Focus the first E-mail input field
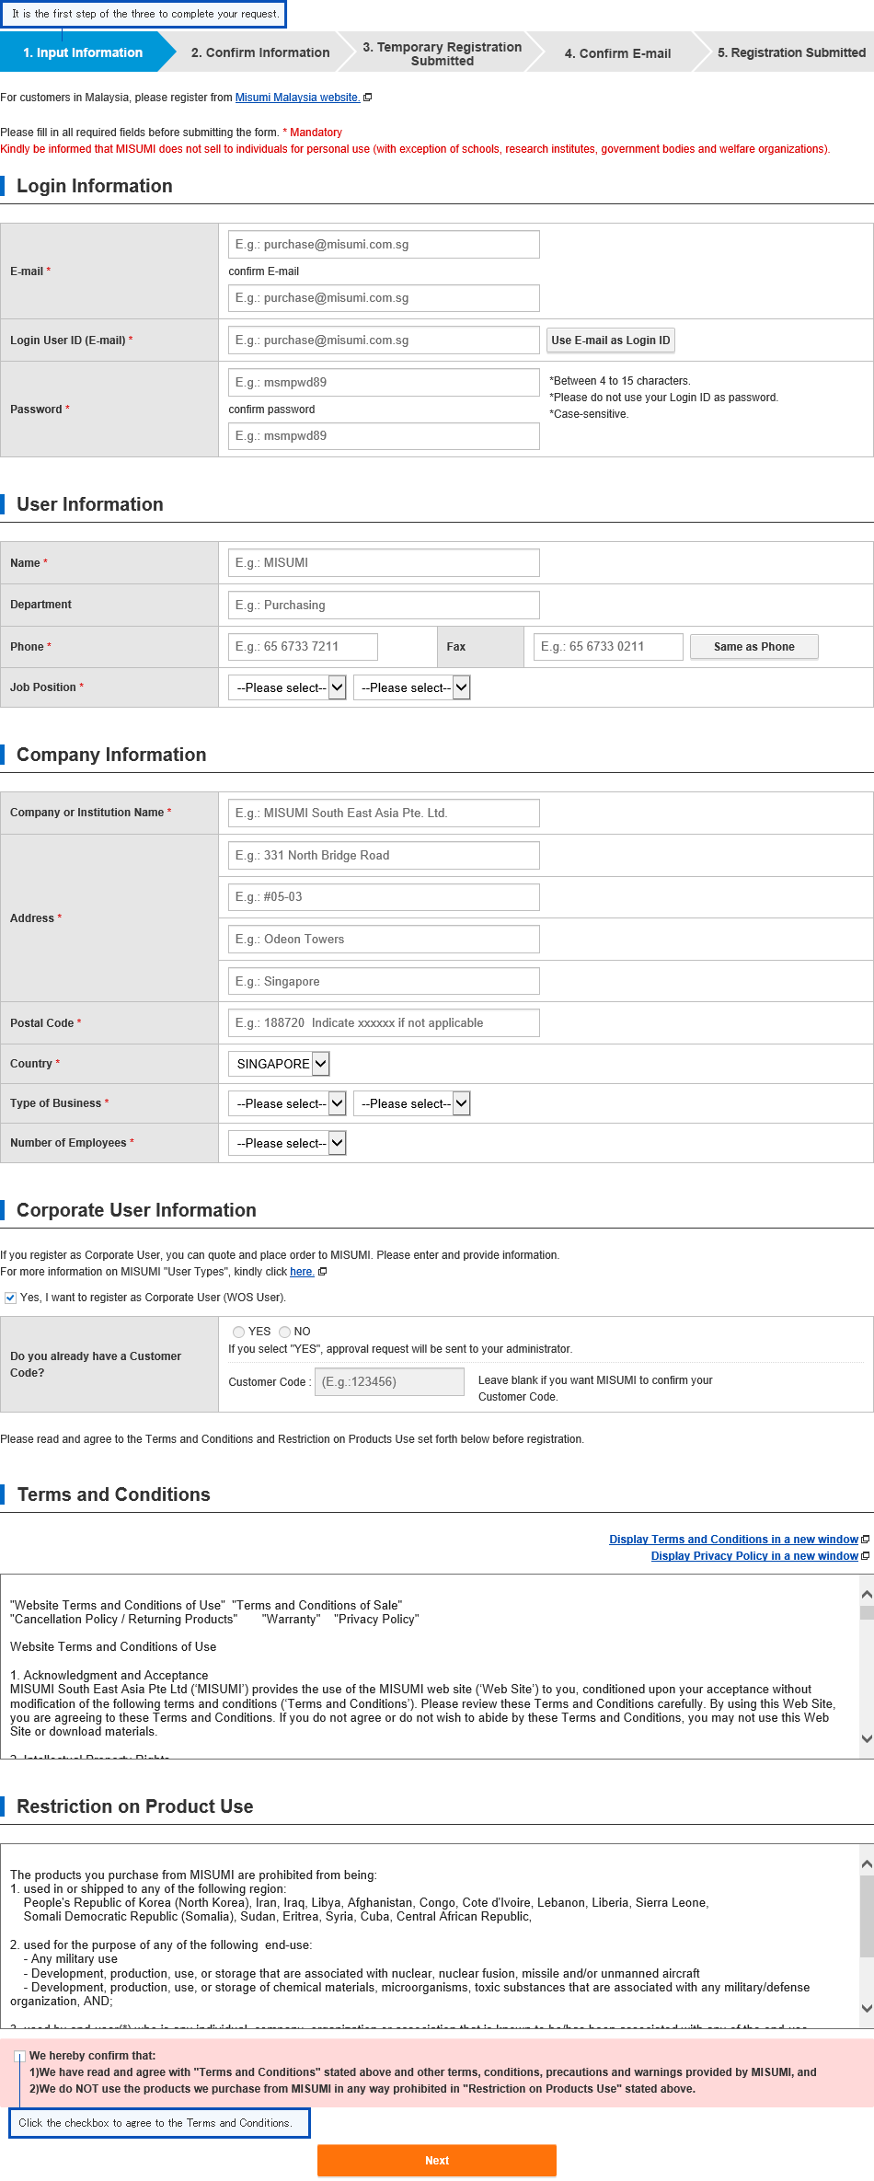874x2181 pixels. click(384, 245)
